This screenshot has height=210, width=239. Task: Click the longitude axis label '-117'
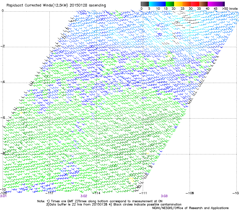coord(49,193)
